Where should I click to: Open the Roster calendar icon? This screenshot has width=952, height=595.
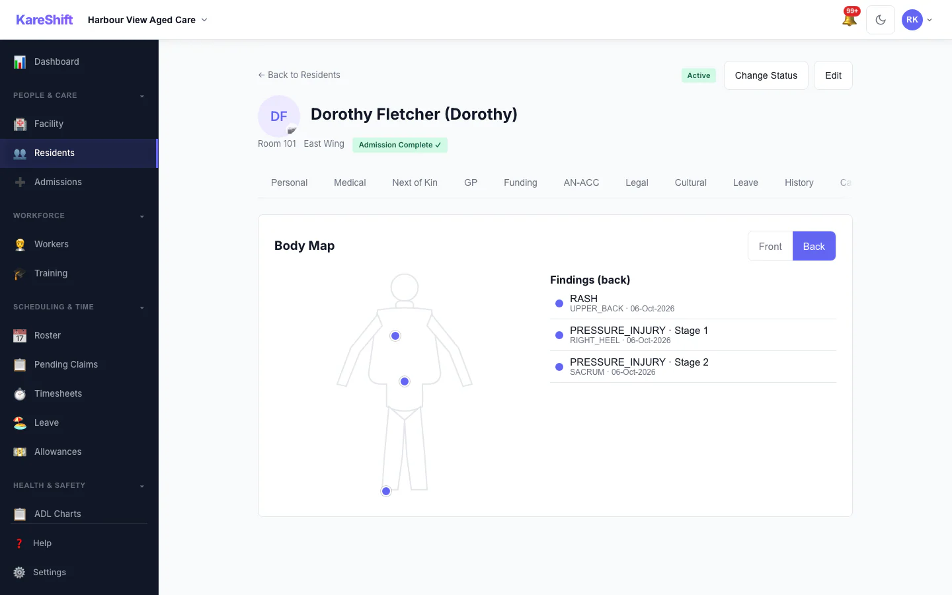tap(20, 335)
